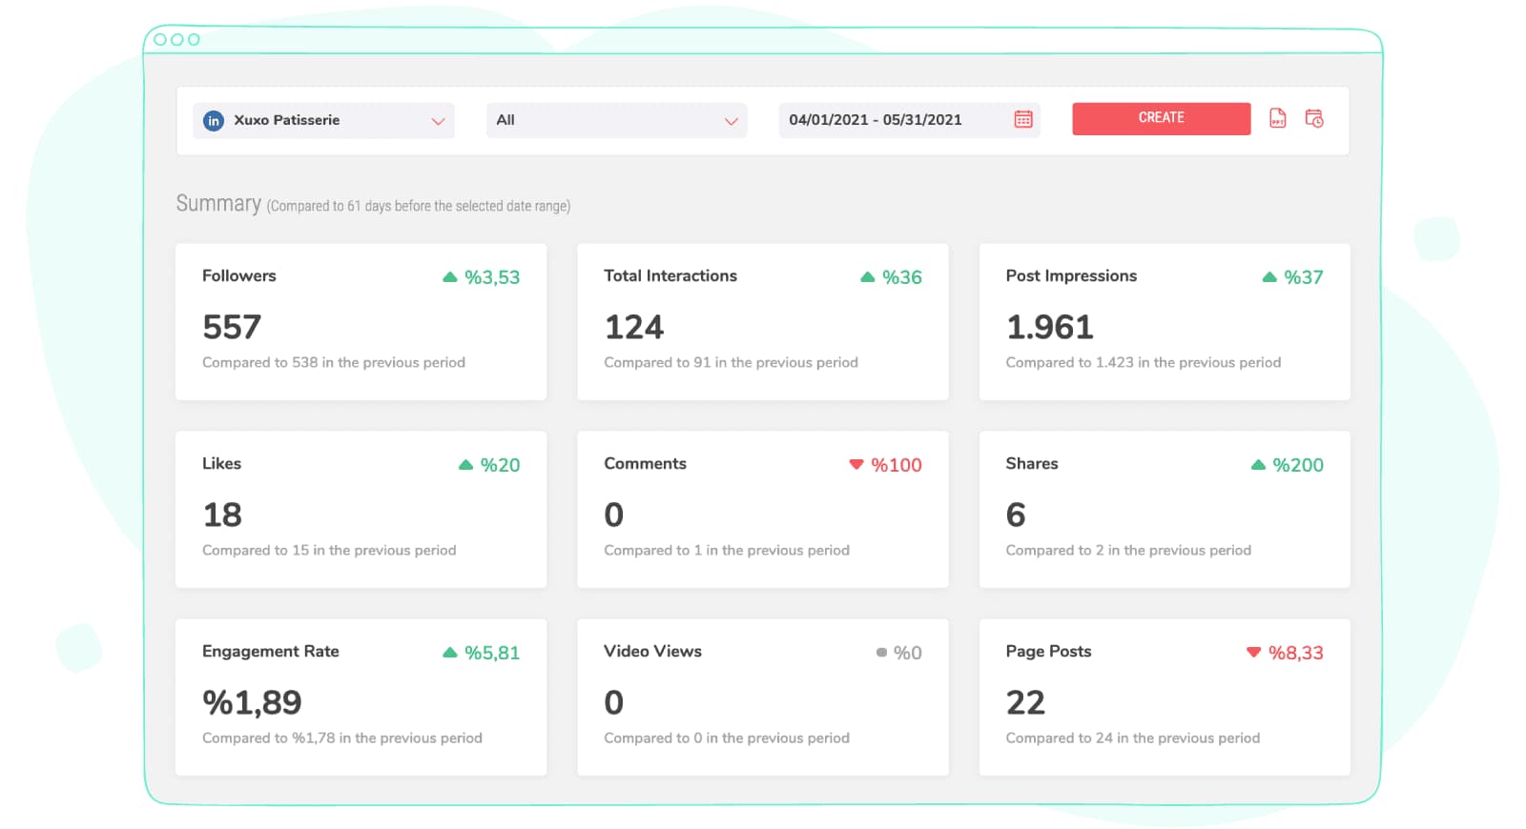Click the Summary section heading
This screenshot has height=829, width=1526.
click(218, 204)
